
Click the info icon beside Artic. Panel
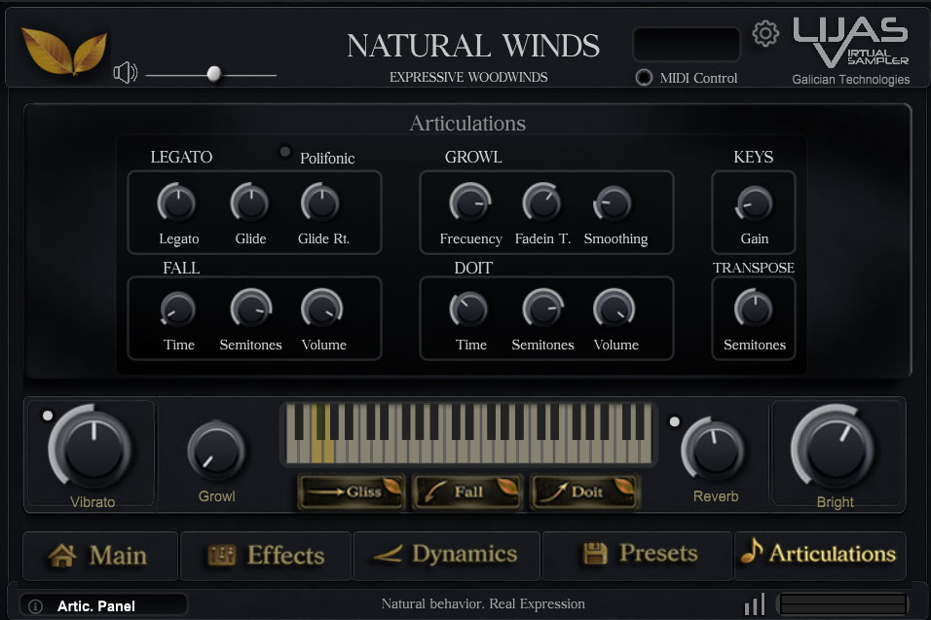click(36, 605)
